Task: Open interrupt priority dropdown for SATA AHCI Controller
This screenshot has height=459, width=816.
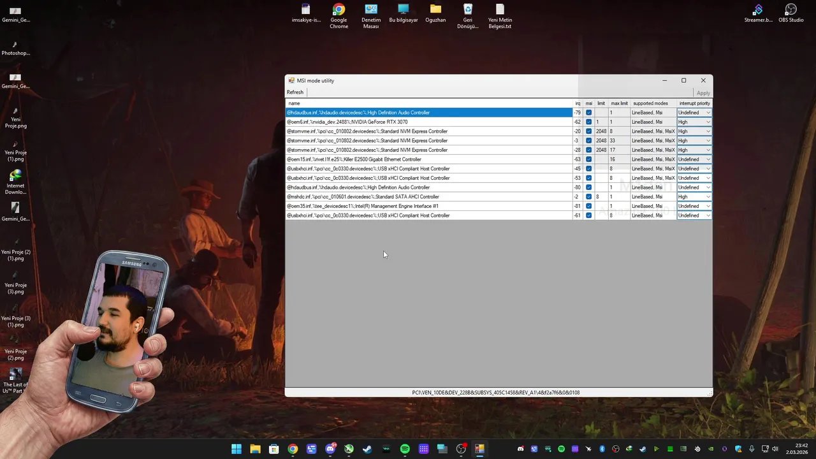Action: point(694,197)
